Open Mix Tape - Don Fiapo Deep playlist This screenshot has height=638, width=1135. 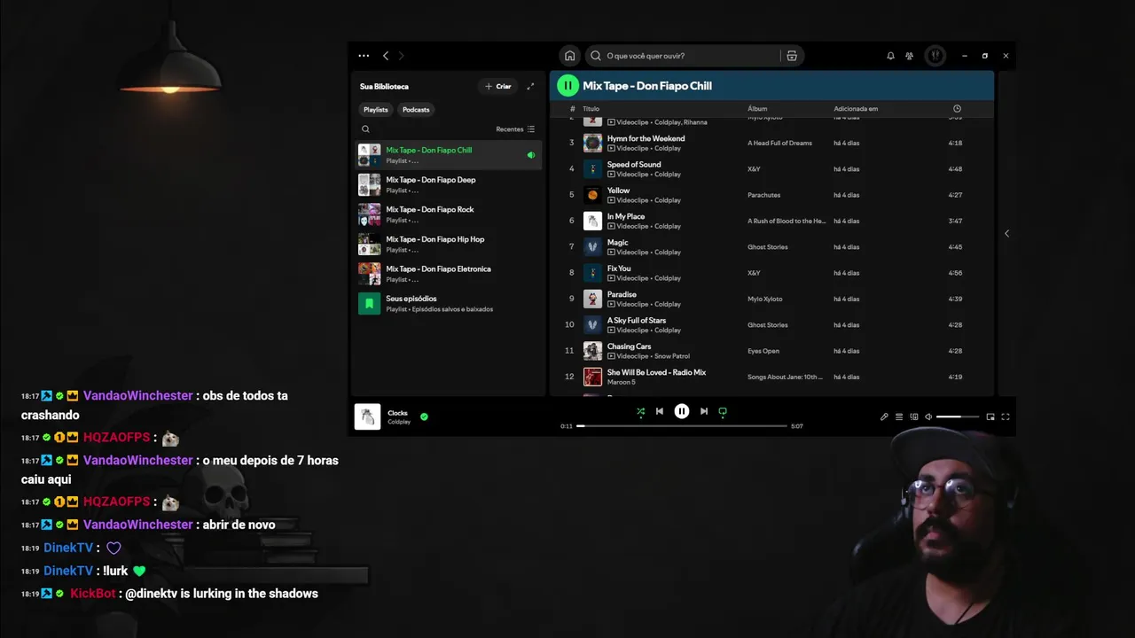click(449, 184)
